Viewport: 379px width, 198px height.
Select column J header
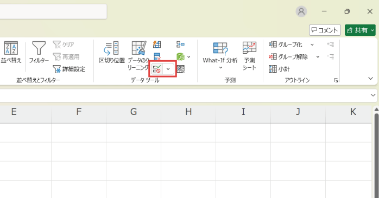pyautogui.click(x=298, y=112)
